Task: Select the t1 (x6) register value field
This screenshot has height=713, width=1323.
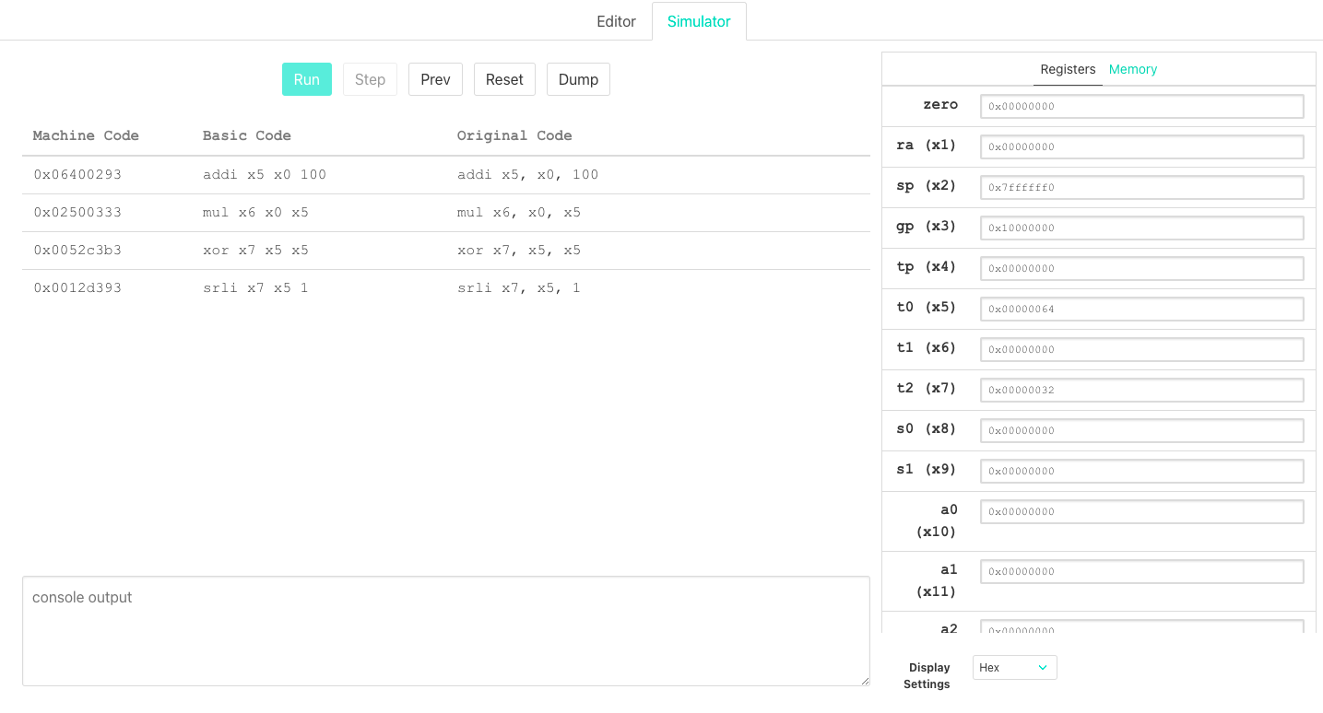Action: point(1141,349)
